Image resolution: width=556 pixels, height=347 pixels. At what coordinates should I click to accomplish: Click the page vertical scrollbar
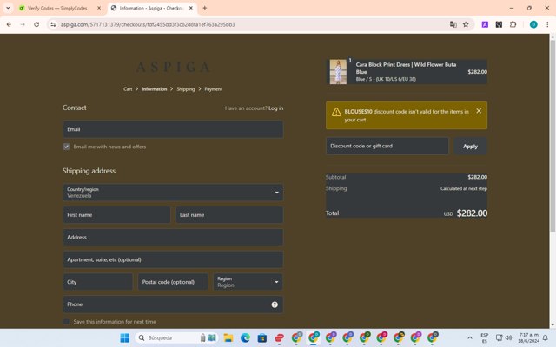[553, 136]
